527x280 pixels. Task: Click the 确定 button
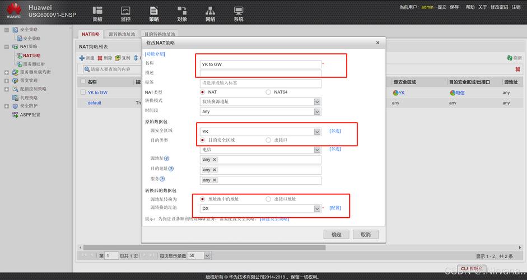pyautogui.click(x=337, y=235)
